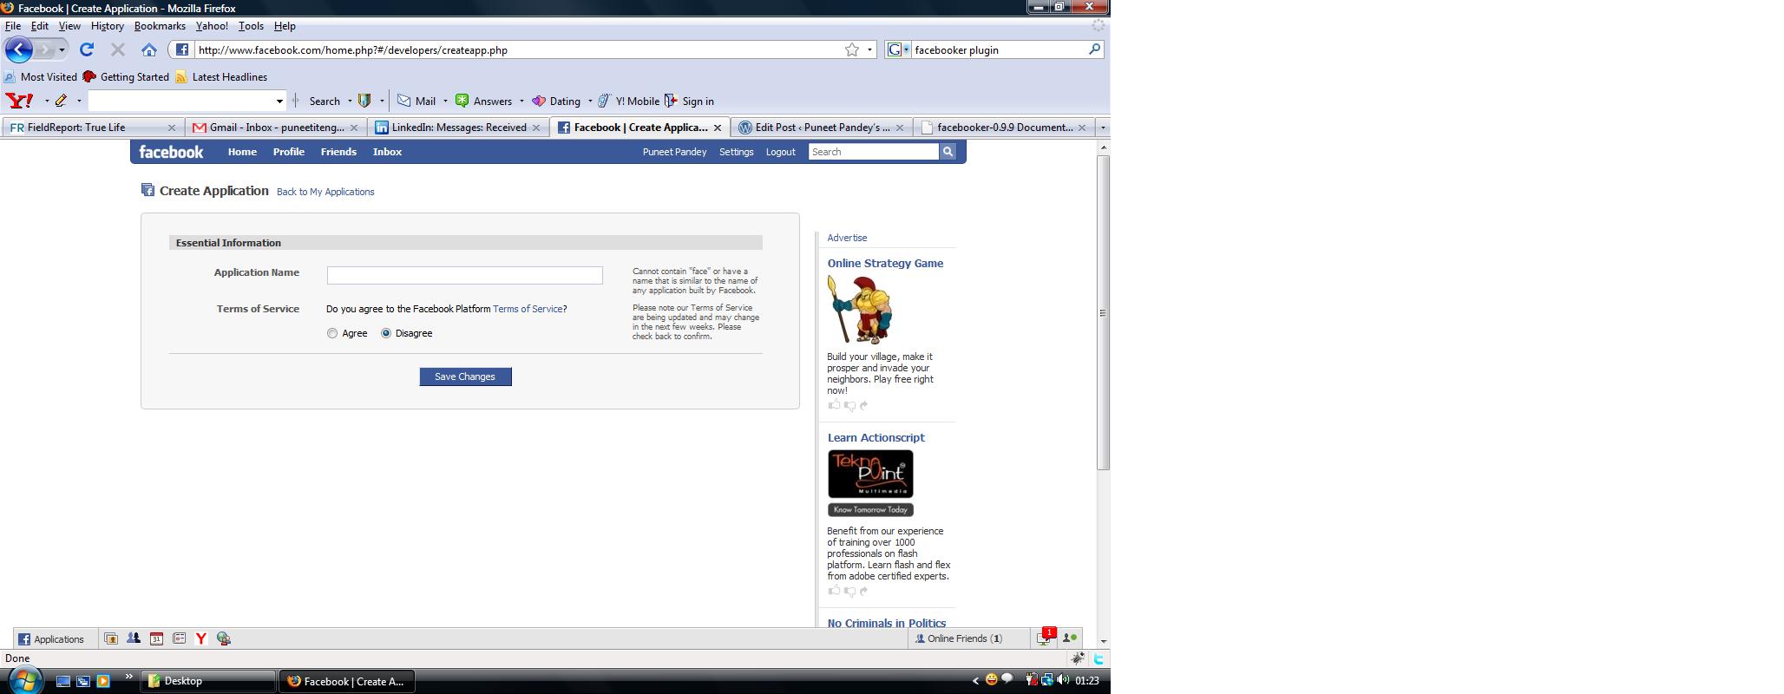This screenshot has height=694, width=1784.
Task: Open the Yahoo toolbar search box dropdown
Action: click(279, 101)
